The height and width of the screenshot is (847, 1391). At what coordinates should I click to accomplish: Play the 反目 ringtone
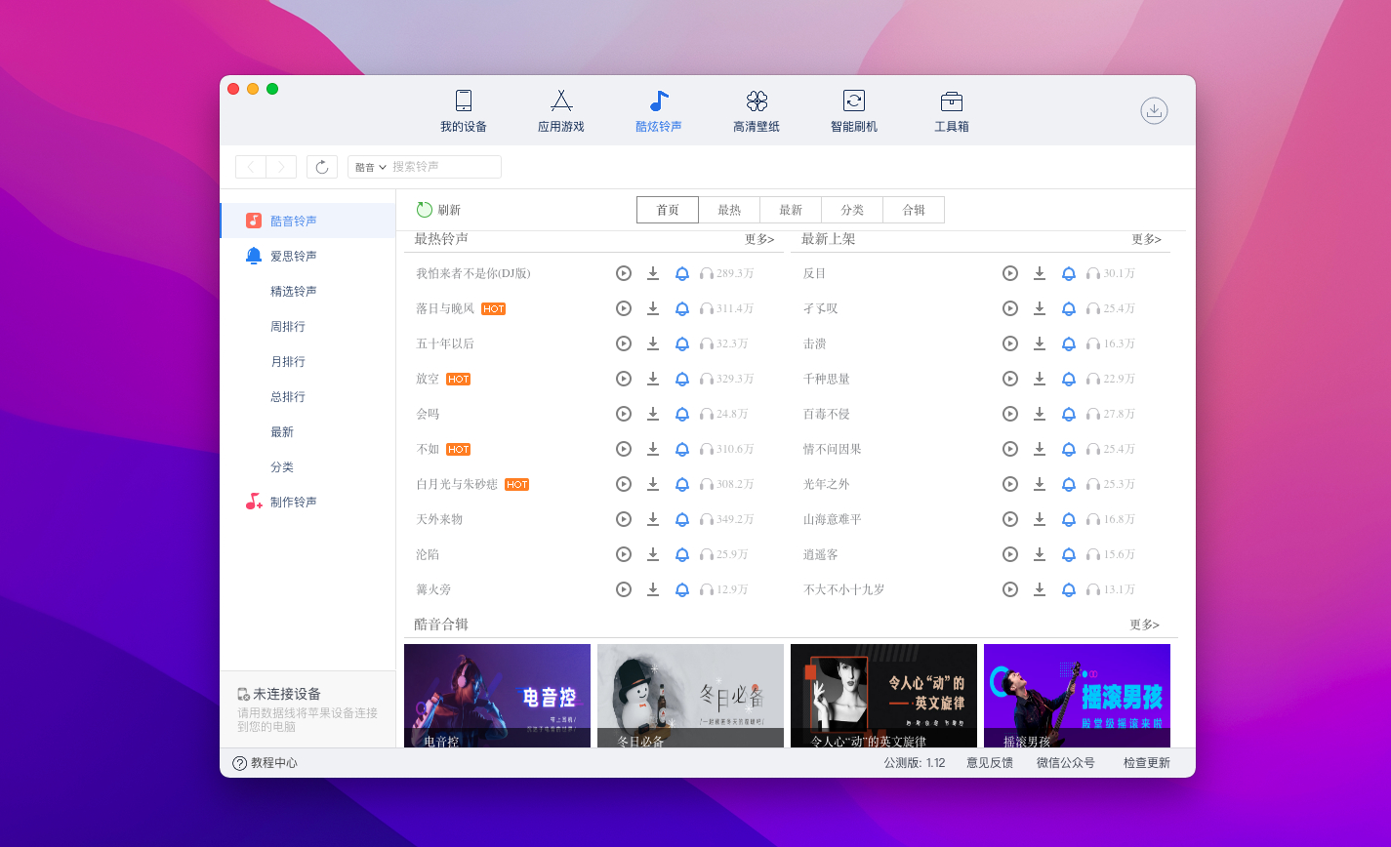point(1010,273)
